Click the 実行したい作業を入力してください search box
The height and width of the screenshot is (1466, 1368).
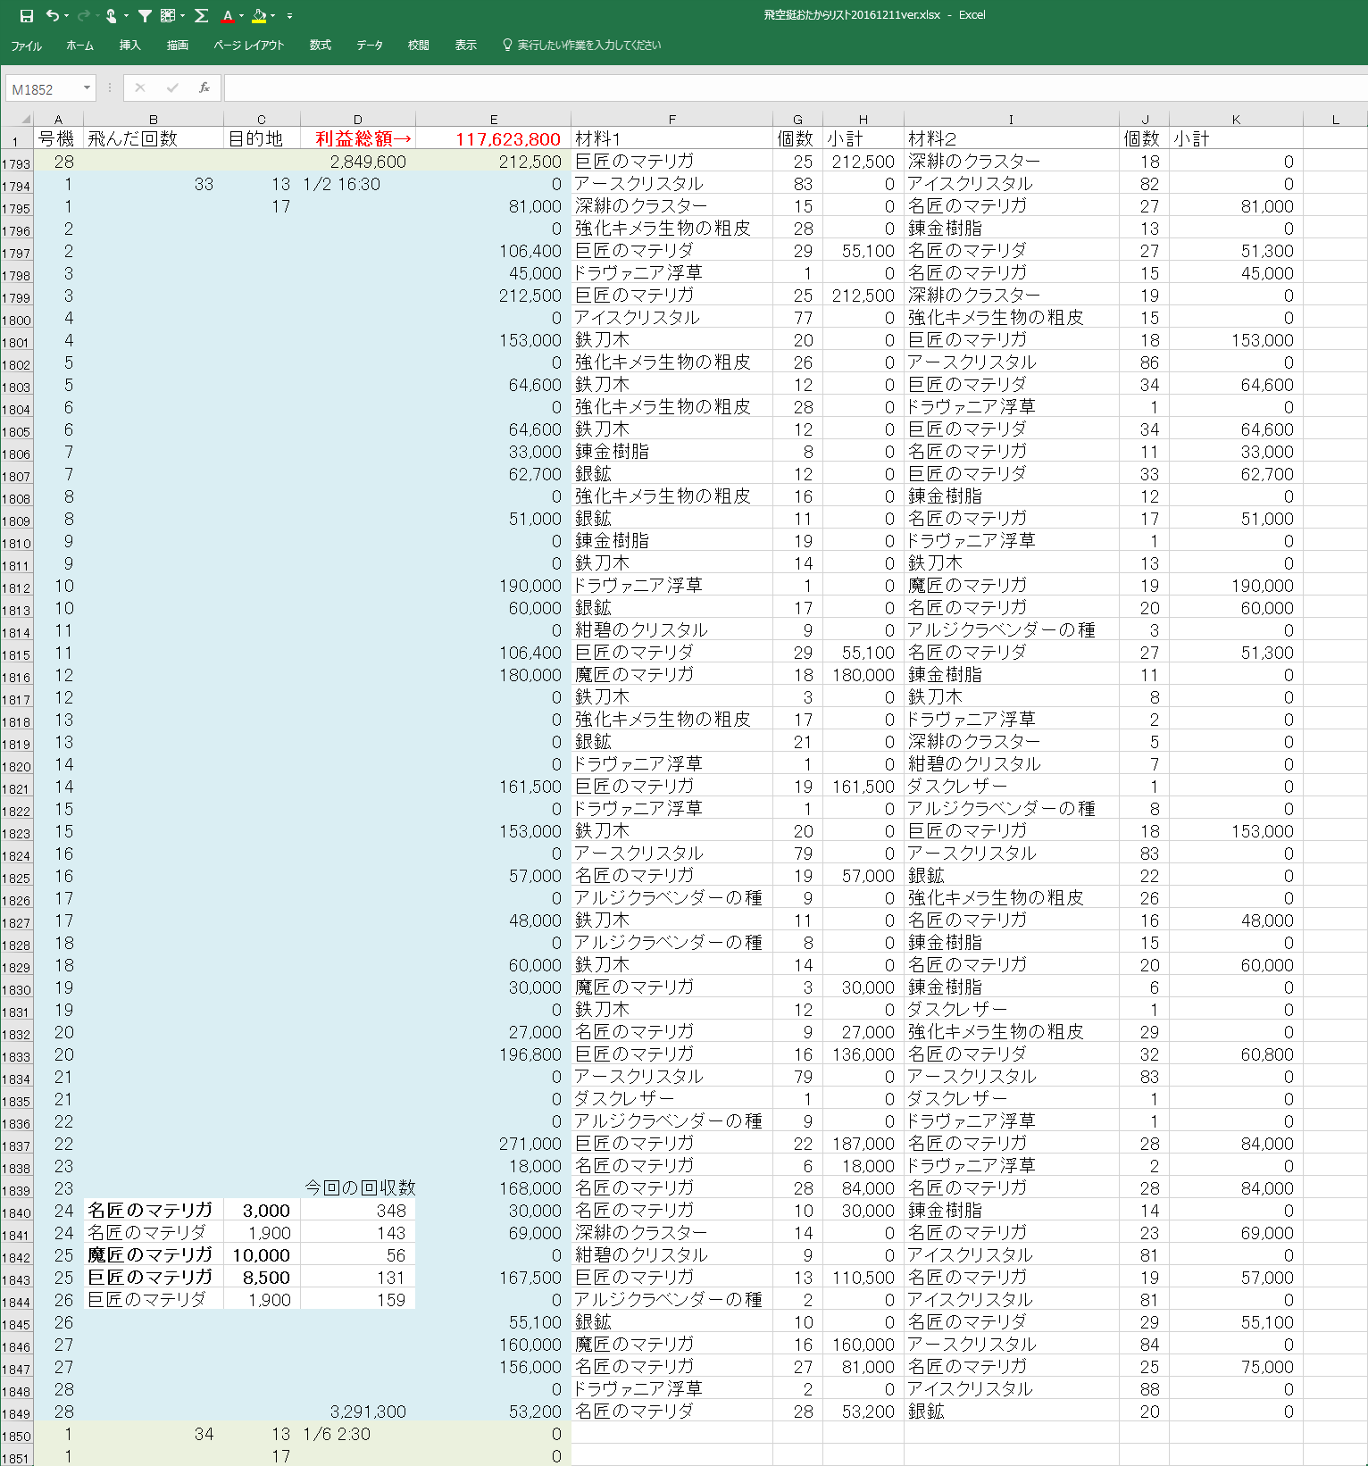point(588,45)
